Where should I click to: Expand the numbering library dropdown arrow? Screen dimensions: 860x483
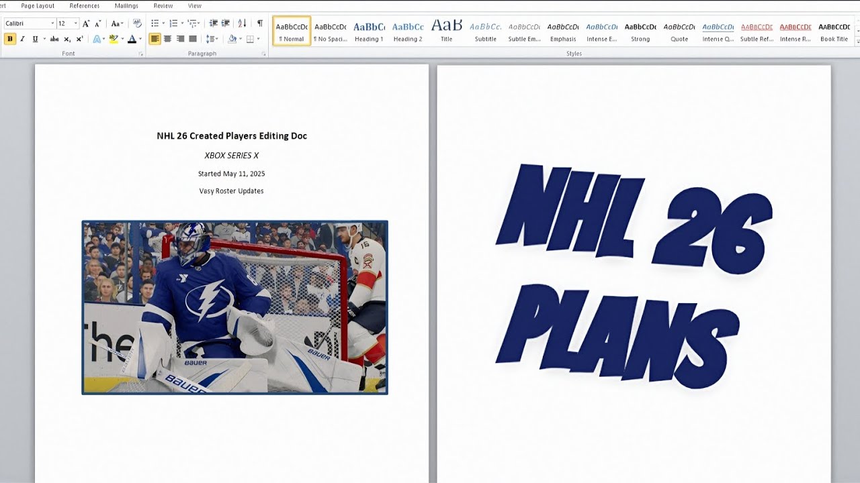point(182,23)
